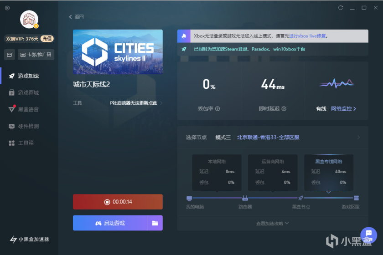This screenshot has width=383, height=255.
Task: Click 模式三 mode label
Action: pyautogui.click(x=223, y=138)
